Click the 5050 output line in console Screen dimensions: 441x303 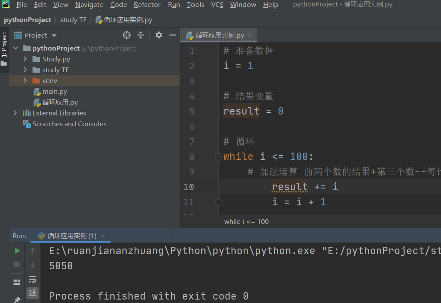(x=61, y=266)
